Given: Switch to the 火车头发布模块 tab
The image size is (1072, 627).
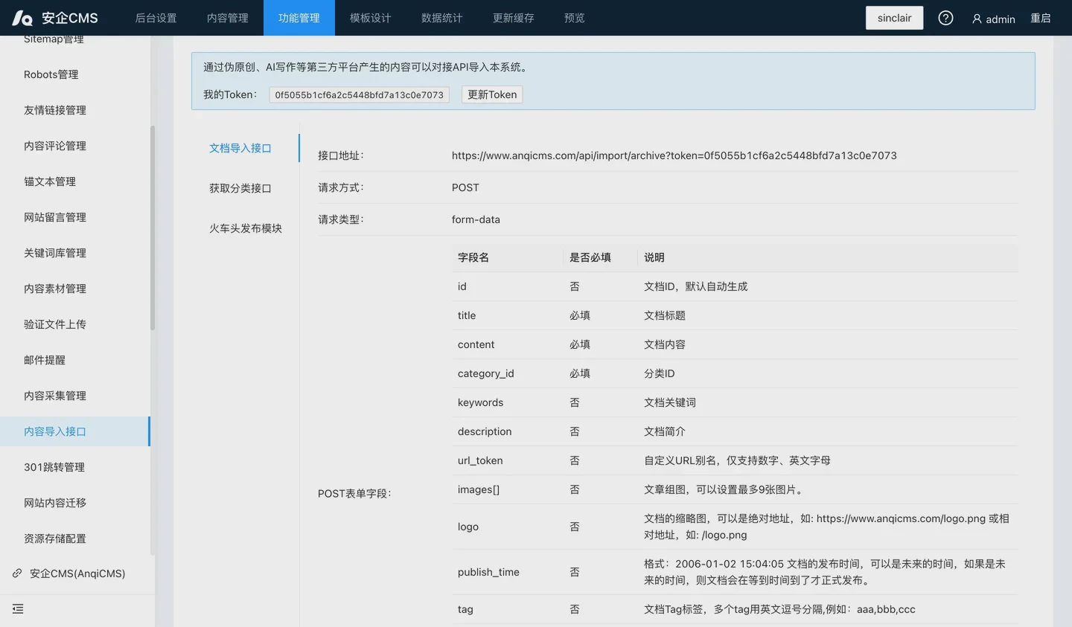Looking at the screenshot, I should tap(246, 228).
